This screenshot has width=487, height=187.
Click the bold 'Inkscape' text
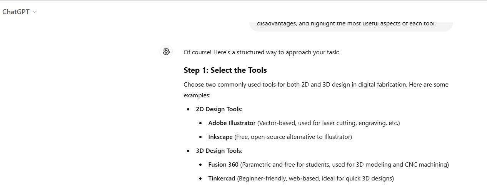pyautogui.click(x=220, y=137)
